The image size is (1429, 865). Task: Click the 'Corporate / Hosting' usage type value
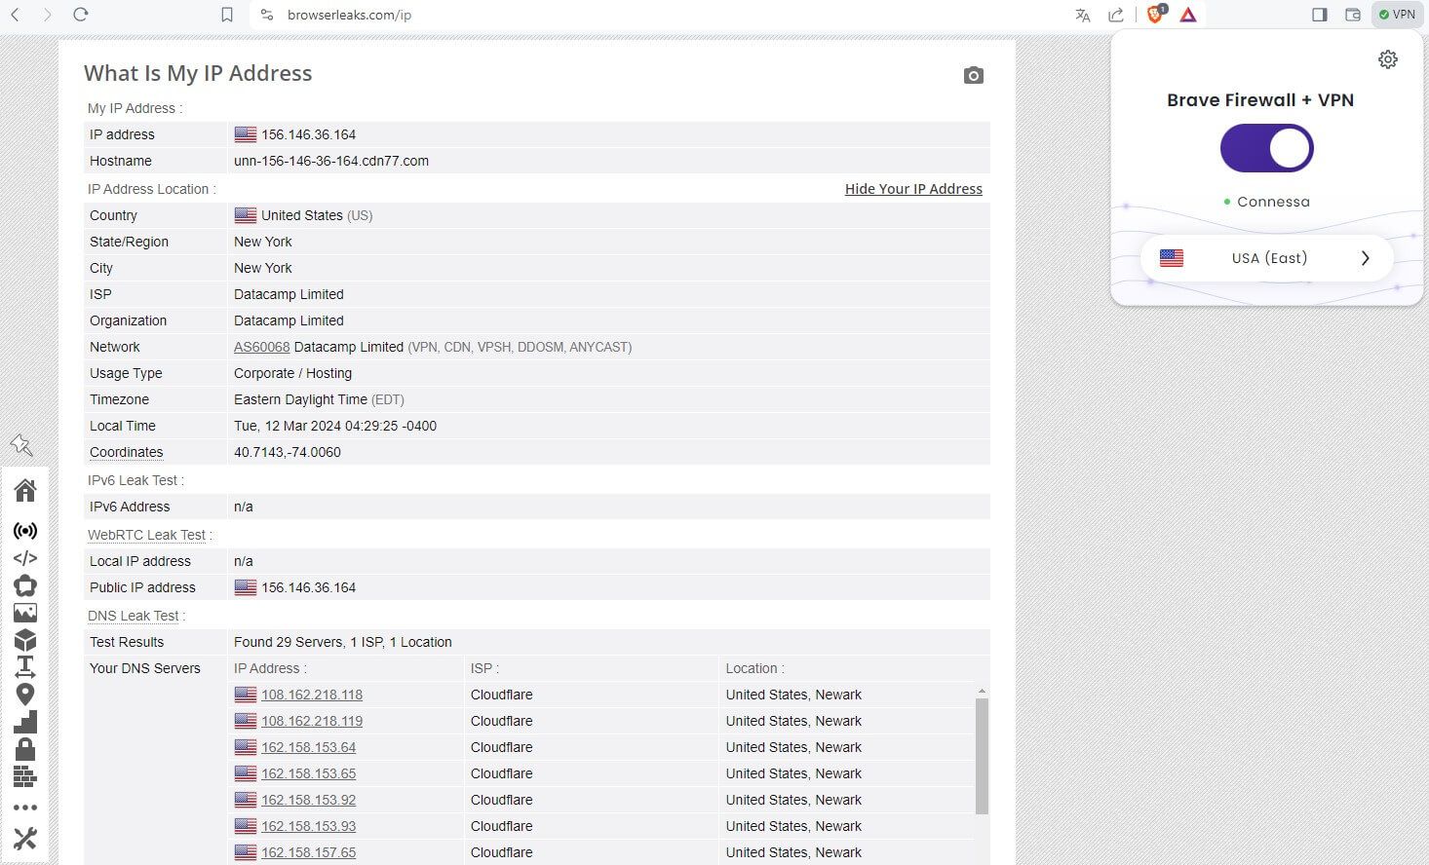(x=292, y=373)
